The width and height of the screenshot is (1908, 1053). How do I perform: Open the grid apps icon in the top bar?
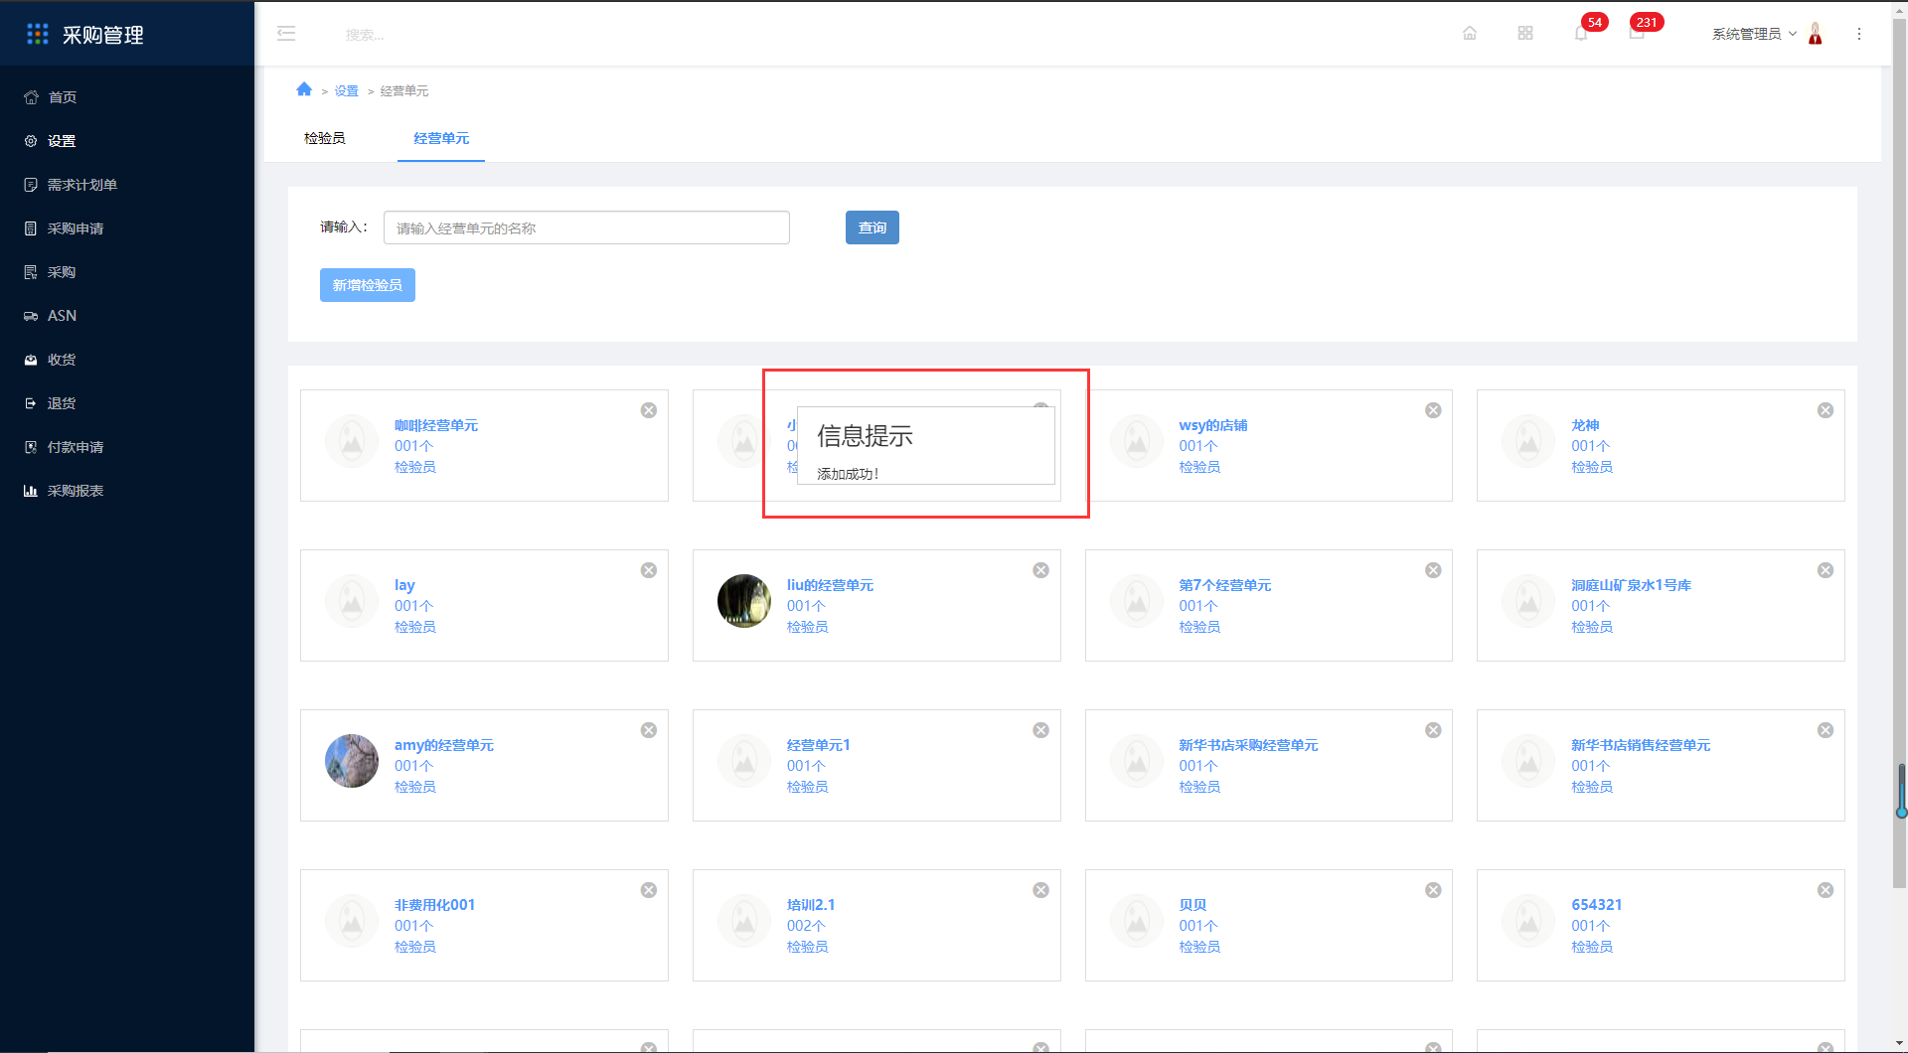click(1525, 34)
